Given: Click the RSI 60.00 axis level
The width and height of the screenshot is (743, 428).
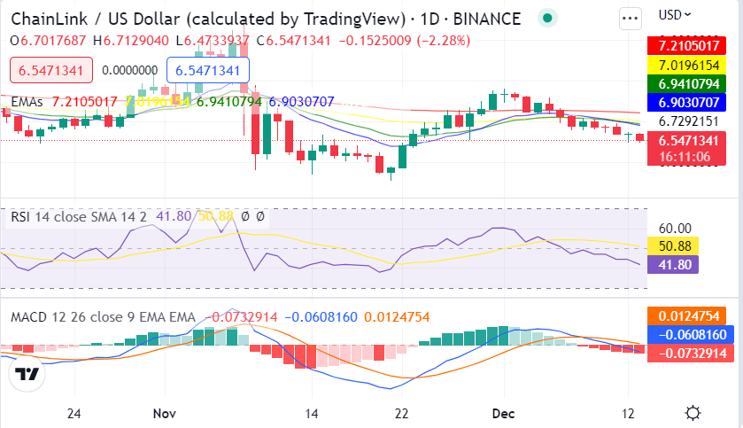Looking at the screenshot, I should 675,229.
